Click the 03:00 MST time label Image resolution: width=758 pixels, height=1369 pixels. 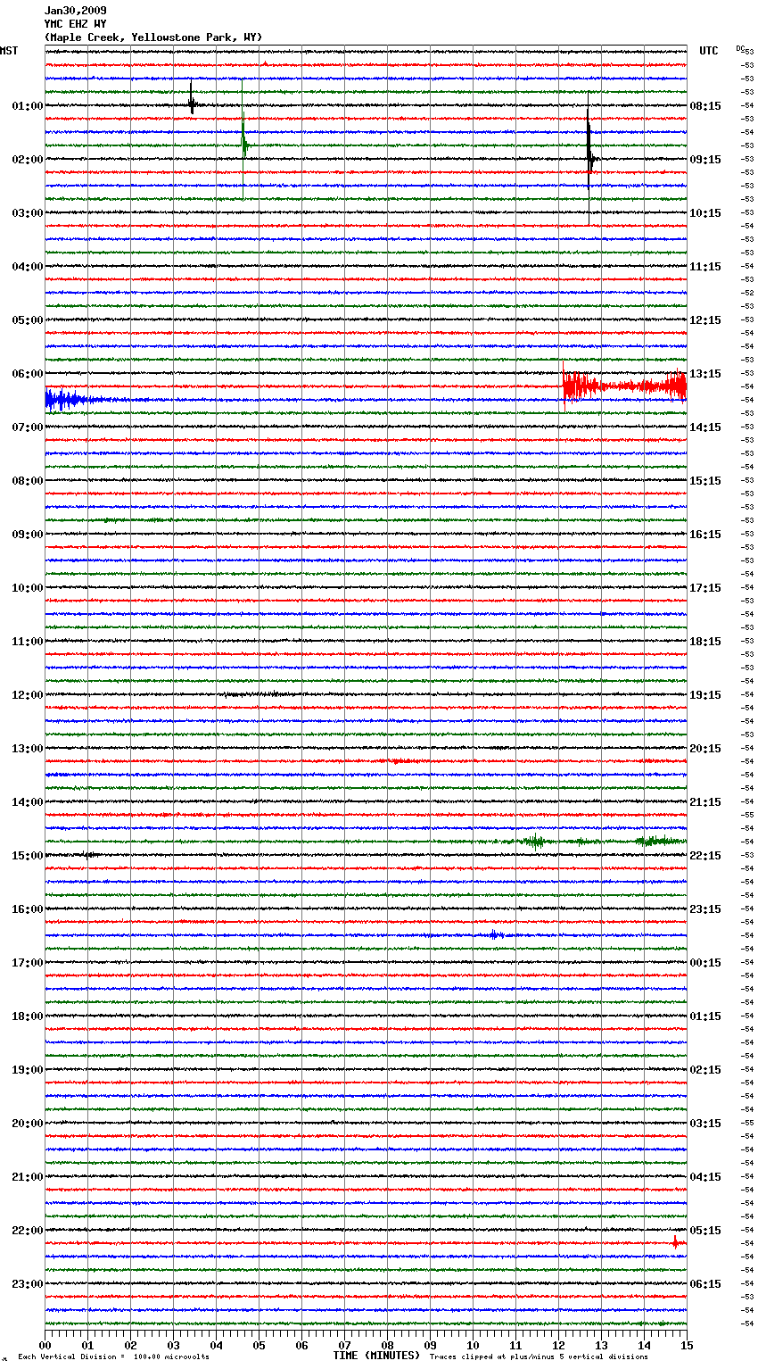28,213
